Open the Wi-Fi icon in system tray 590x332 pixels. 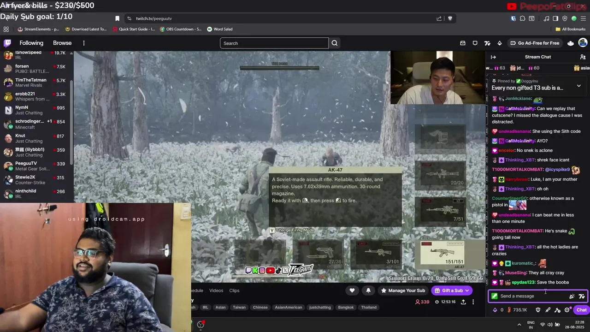tap(543, 325)
